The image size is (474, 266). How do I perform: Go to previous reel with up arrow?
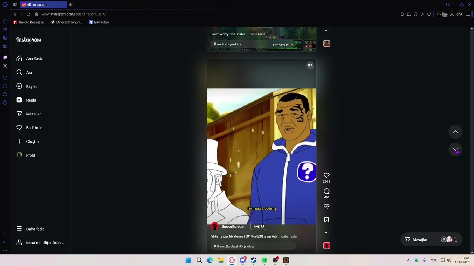(x=455, y=132)
